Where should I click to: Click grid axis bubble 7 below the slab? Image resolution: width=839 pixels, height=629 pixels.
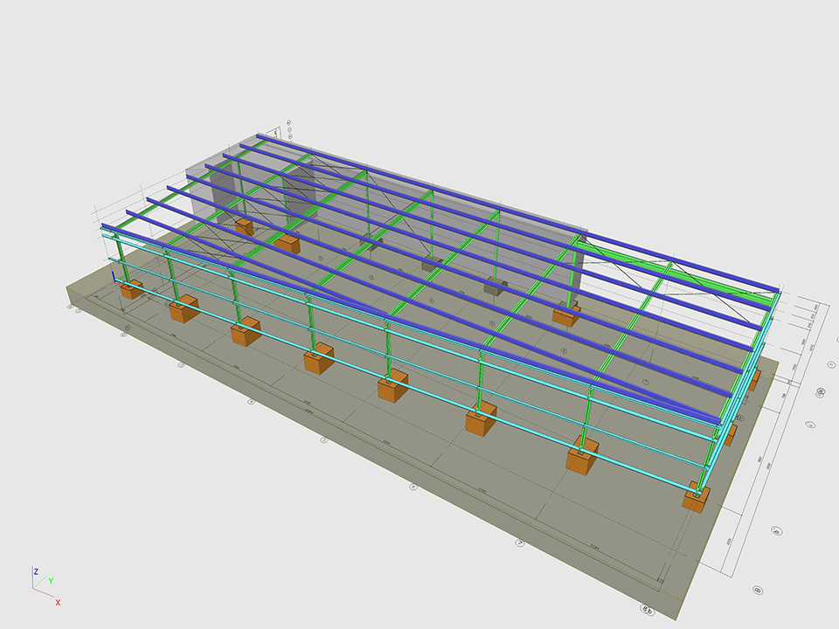coord(520,543)
